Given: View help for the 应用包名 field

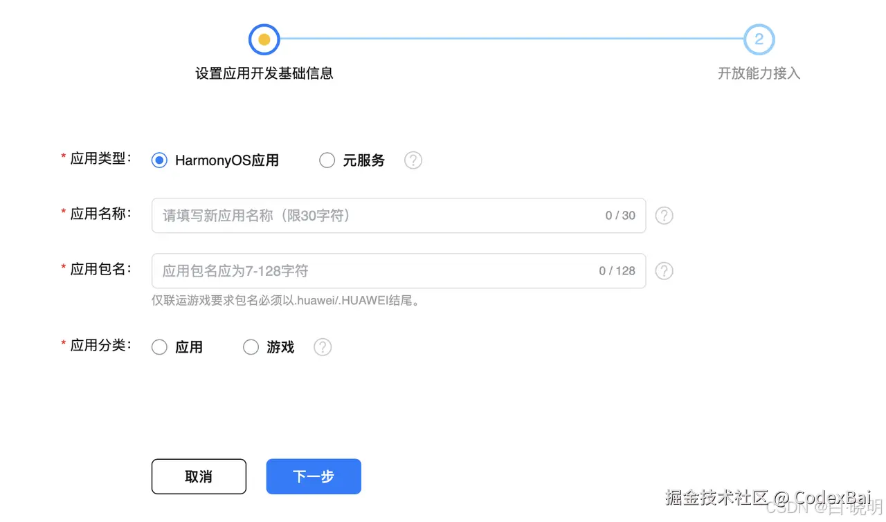Looking at the screenshot, I should click(x=664, y=270).
